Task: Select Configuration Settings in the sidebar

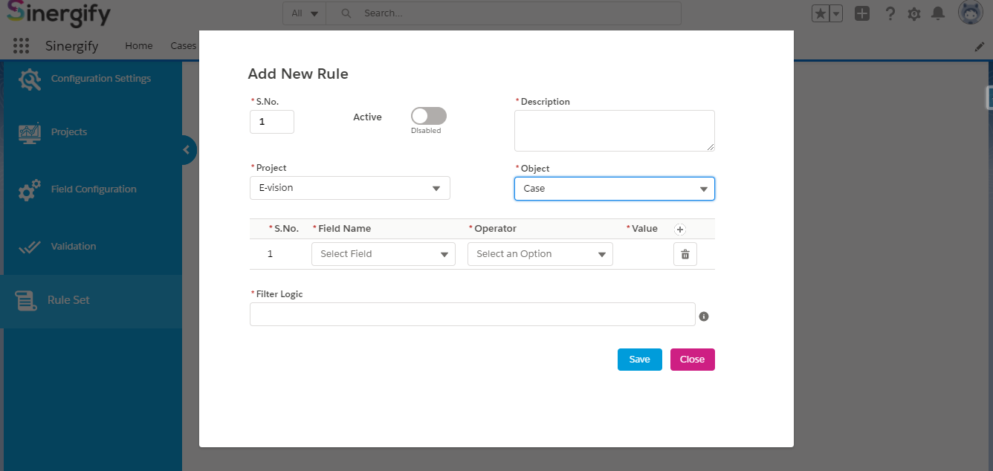Action: [100, 78]
